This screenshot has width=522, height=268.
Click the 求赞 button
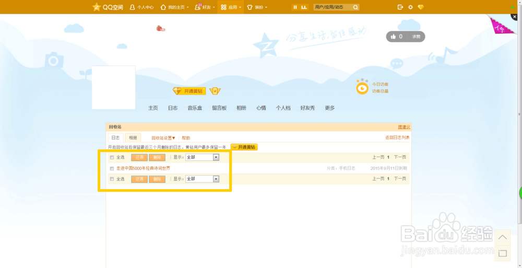coord(416,37)
